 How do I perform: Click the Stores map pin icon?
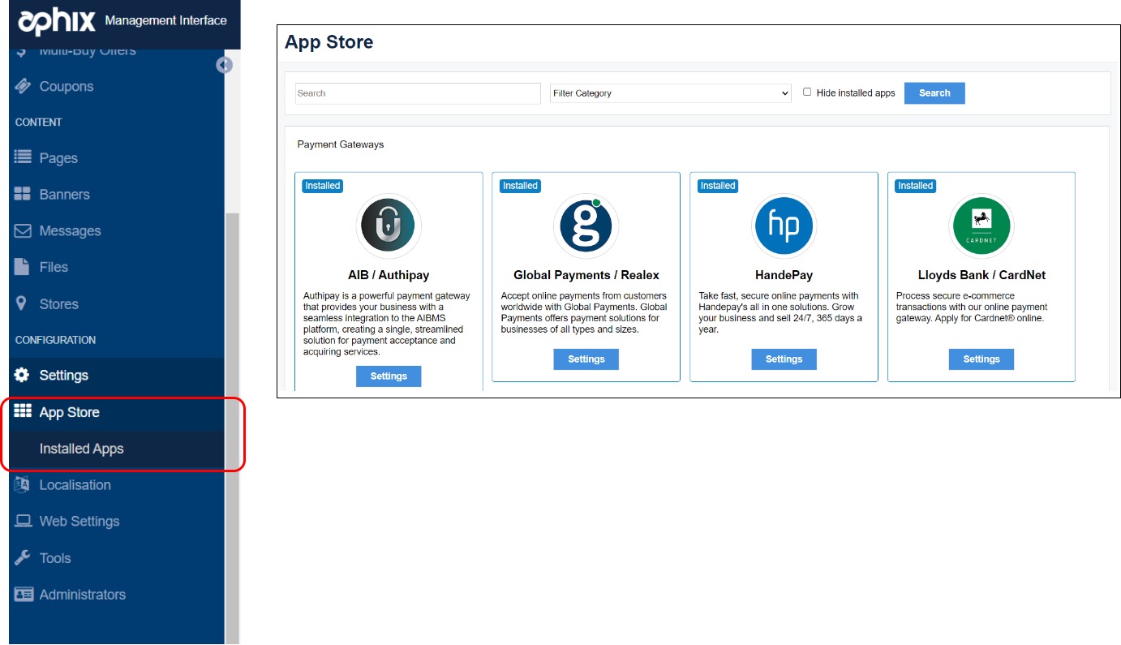click(23, 303)
